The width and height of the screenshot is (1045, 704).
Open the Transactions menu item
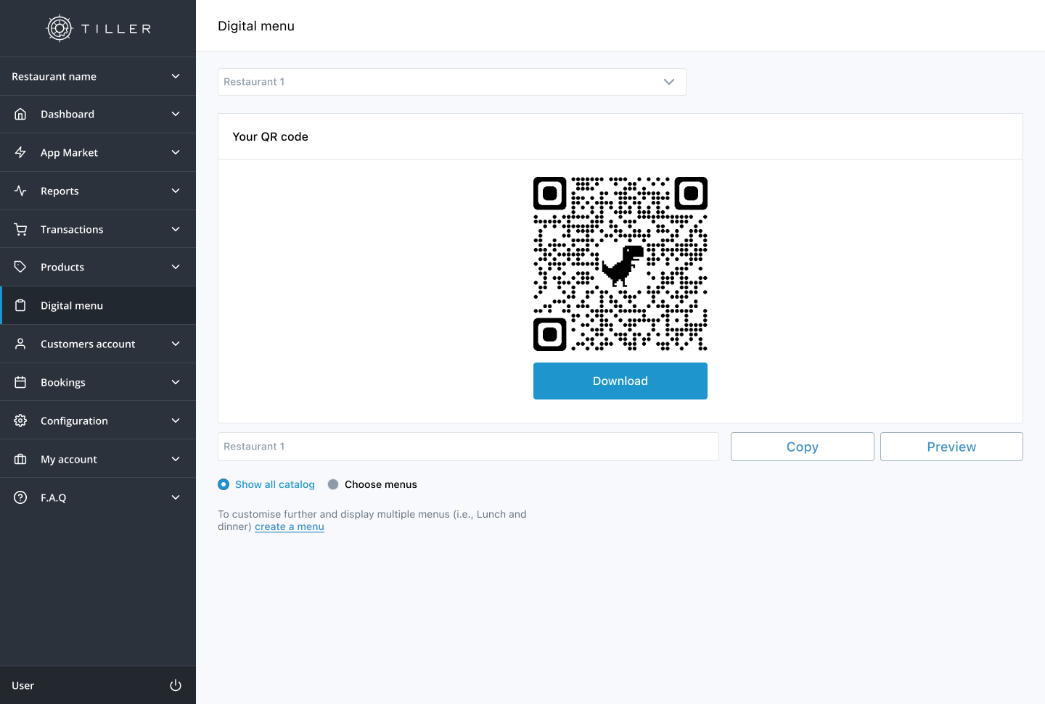[98, 229]
